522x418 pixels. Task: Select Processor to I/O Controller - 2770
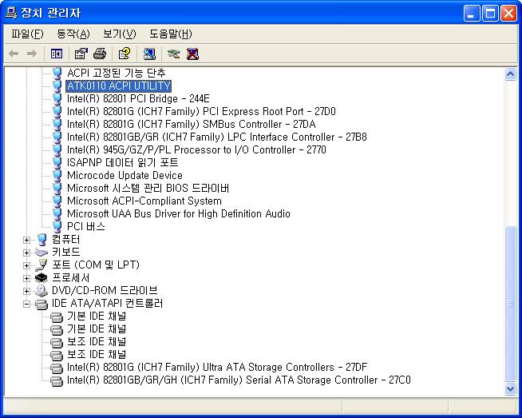(x=196, y=149)
